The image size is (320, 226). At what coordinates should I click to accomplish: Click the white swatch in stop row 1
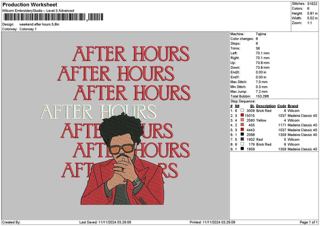tap(242, 110)
